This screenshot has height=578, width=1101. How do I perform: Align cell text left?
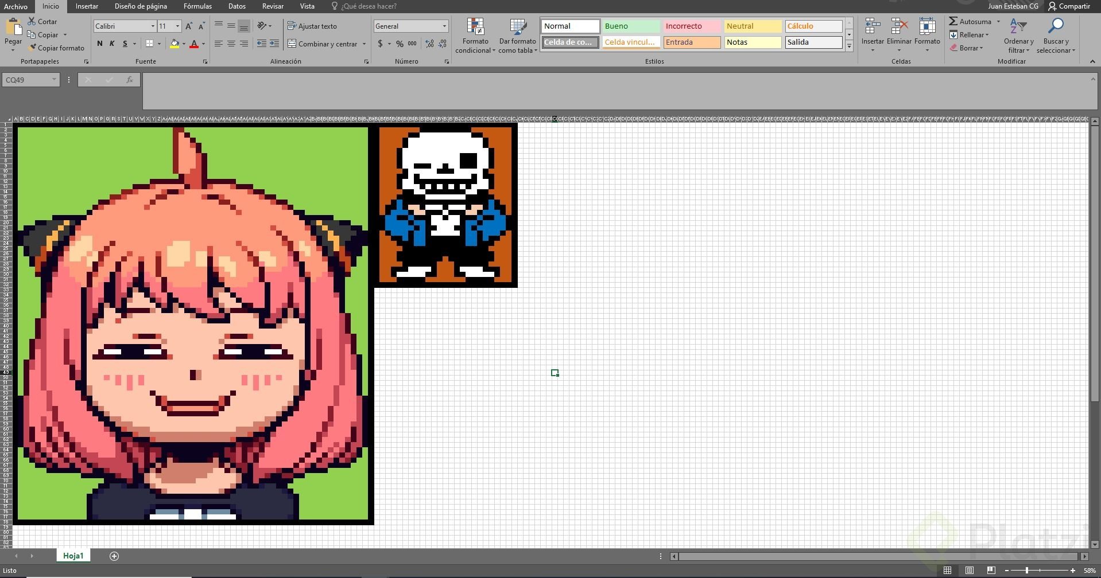pos(219,44)
